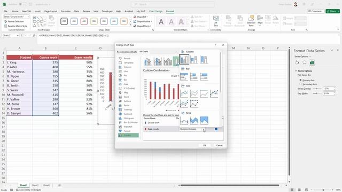Image resolution: width=342 pixels, height=192 pixels.
Task: Expand the Name Box dropdown arrow
Action: point(18,35)
